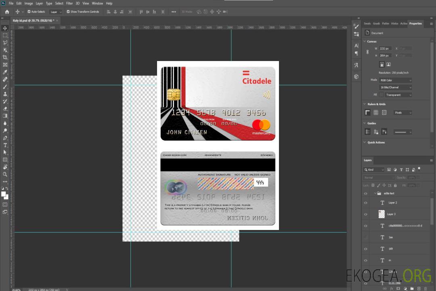The height and width of the screenshot is (291, 436).
Task: Select the Horizontal Type tool
Action: [5, 145]
